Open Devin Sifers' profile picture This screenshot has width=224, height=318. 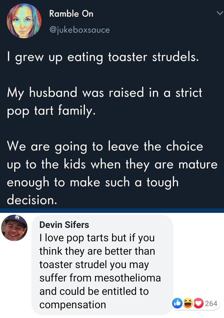click(x=14, y=228)
